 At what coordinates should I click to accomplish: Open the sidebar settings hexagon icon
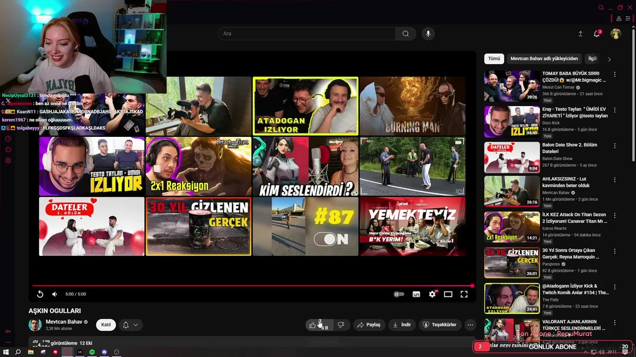(8, 161)
